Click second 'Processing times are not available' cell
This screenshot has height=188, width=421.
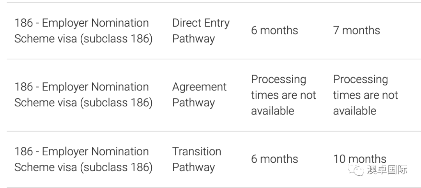click(365, 95)
